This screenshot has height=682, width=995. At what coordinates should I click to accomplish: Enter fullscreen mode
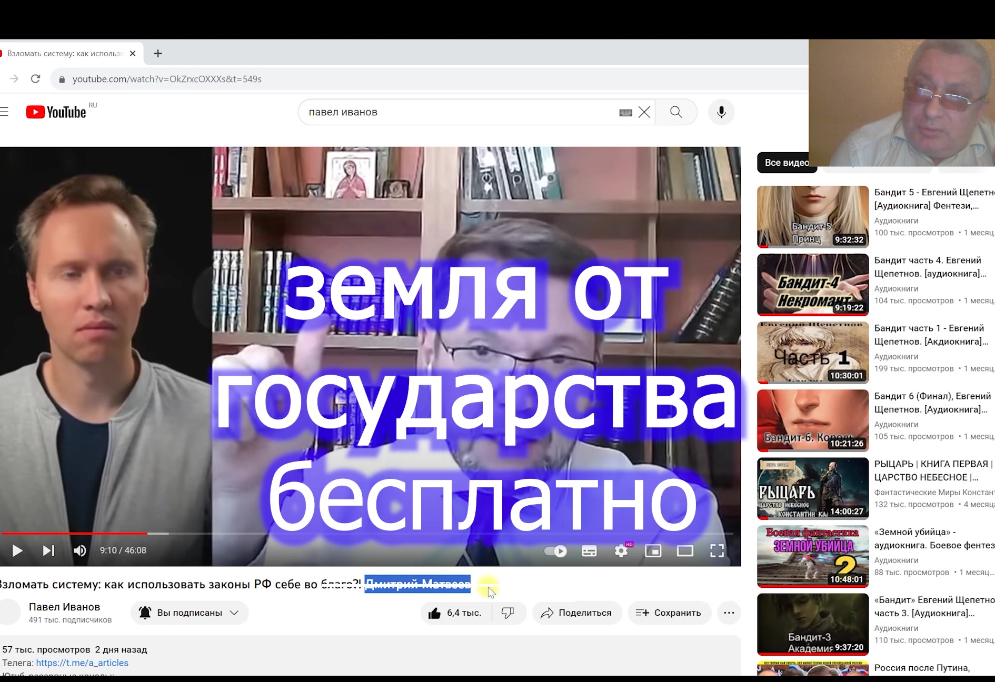pyautogui.click(x=717, y=551)
